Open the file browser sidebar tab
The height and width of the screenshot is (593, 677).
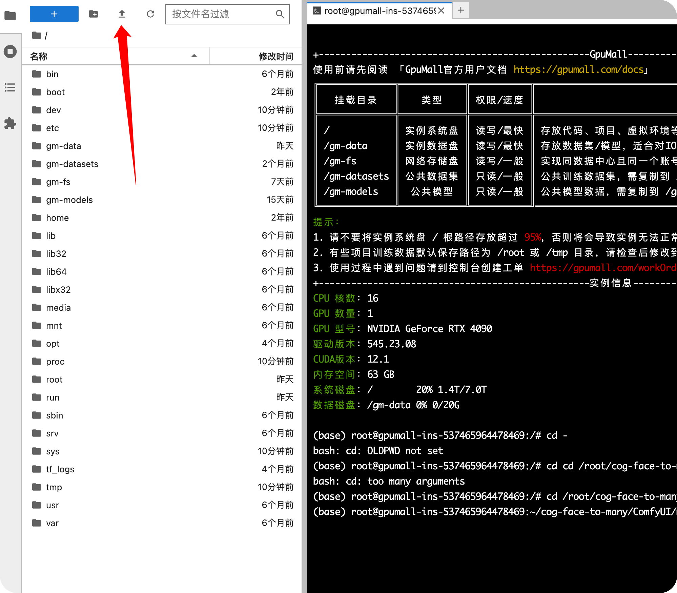(10, 15)
